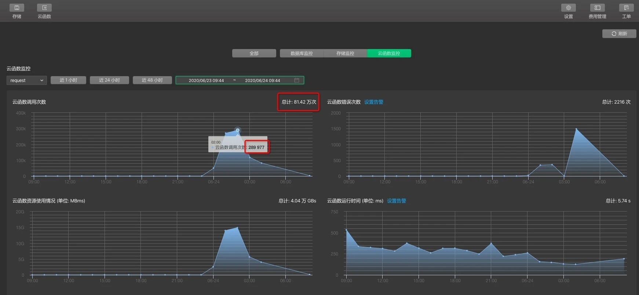
Task: Open the 设置 settings gear icon
Action: 569,8
